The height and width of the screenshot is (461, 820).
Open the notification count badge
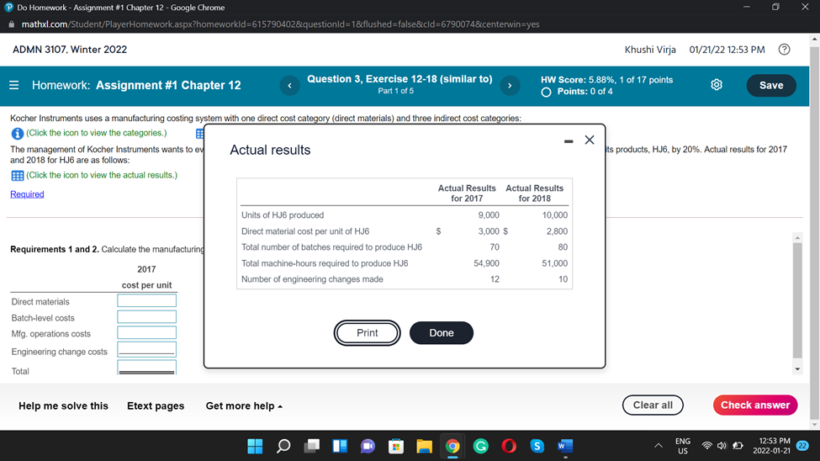point(802,446)
